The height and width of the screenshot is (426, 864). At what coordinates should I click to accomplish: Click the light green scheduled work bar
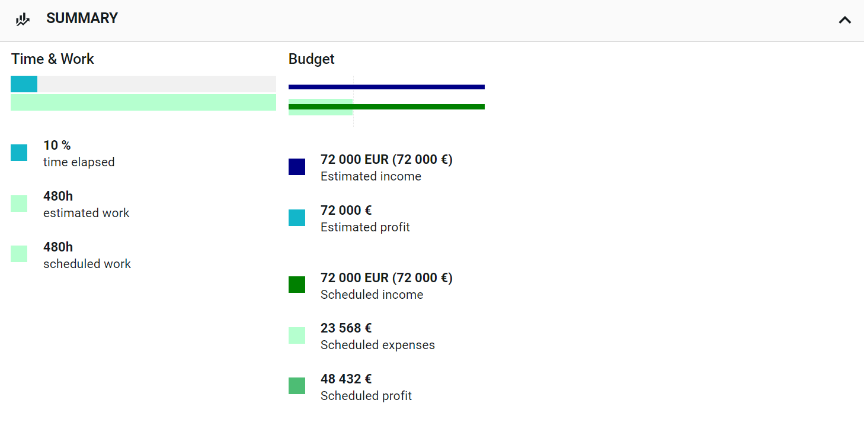[143, 102]
